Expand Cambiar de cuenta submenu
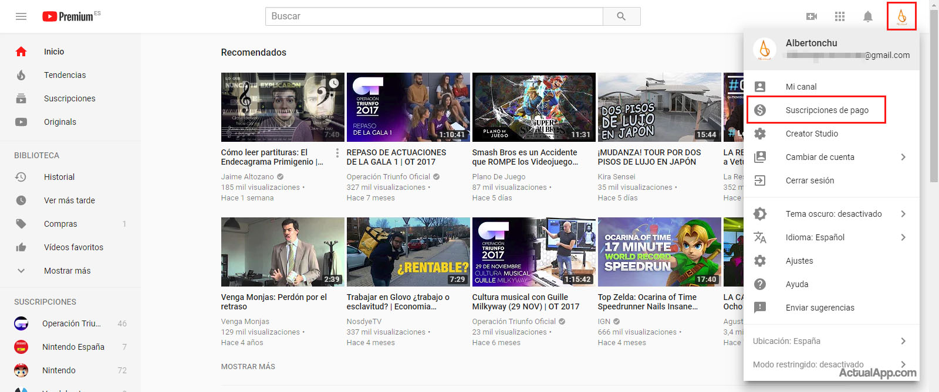This screenshot has width=939, height=392. pos(832,157)
